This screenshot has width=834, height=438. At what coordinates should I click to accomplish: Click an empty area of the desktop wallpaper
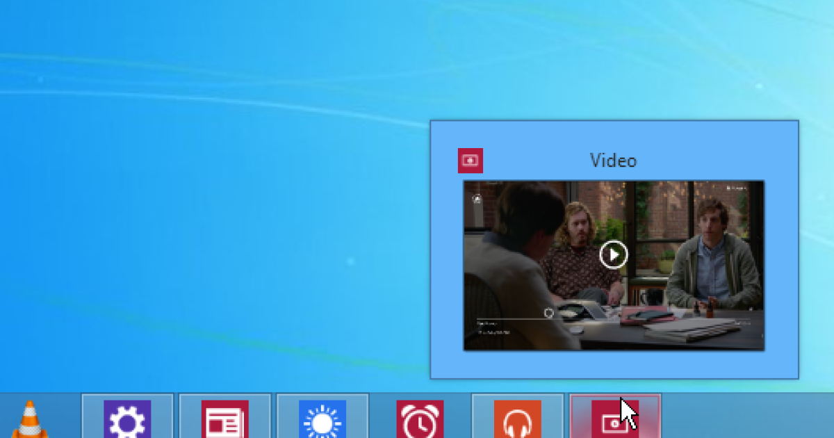208,209
